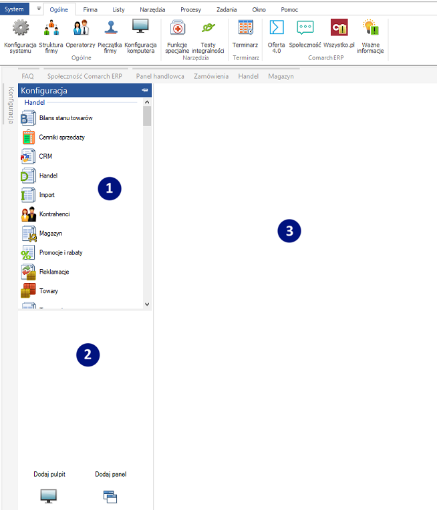The image size is (437, 510).
Task: Open the Okno ribbon tab
Action: 259,10
